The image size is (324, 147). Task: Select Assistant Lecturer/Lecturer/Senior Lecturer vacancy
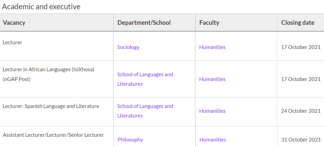click(x=53, y=135)
